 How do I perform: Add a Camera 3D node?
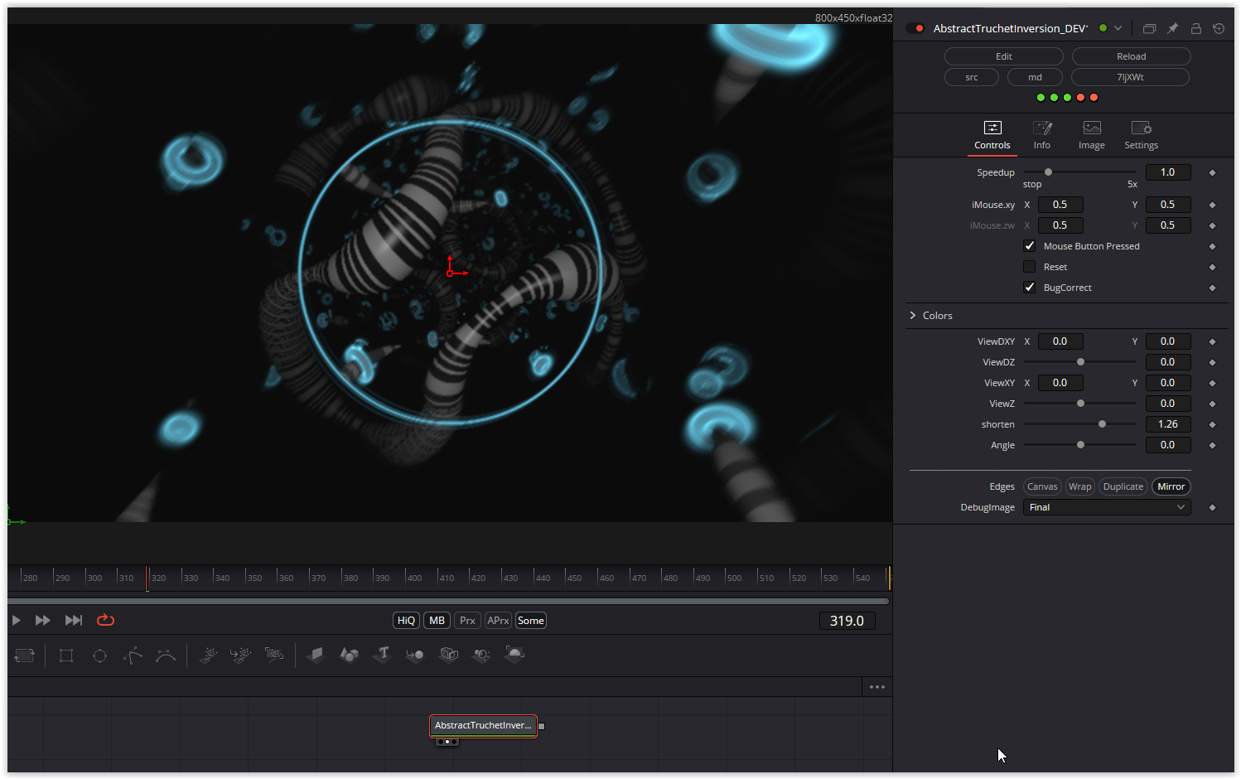point(448,656)
